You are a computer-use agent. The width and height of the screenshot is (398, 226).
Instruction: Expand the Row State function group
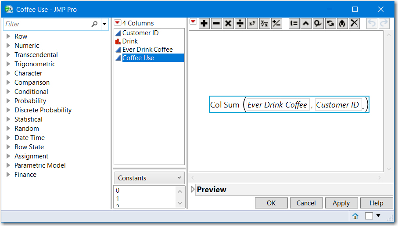click(8, 147)
